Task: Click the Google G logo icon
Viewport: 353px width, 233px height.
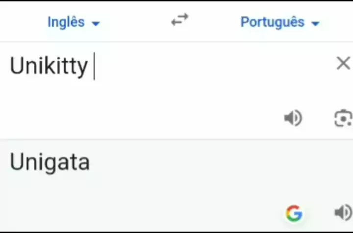Action: tap(294, 213)
